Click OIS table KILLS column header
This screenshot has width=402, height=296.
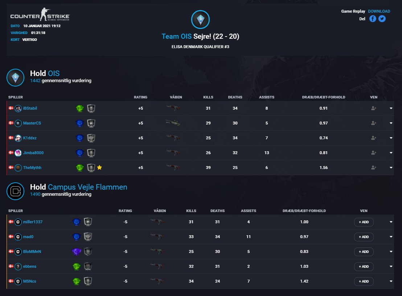[208, 97]
